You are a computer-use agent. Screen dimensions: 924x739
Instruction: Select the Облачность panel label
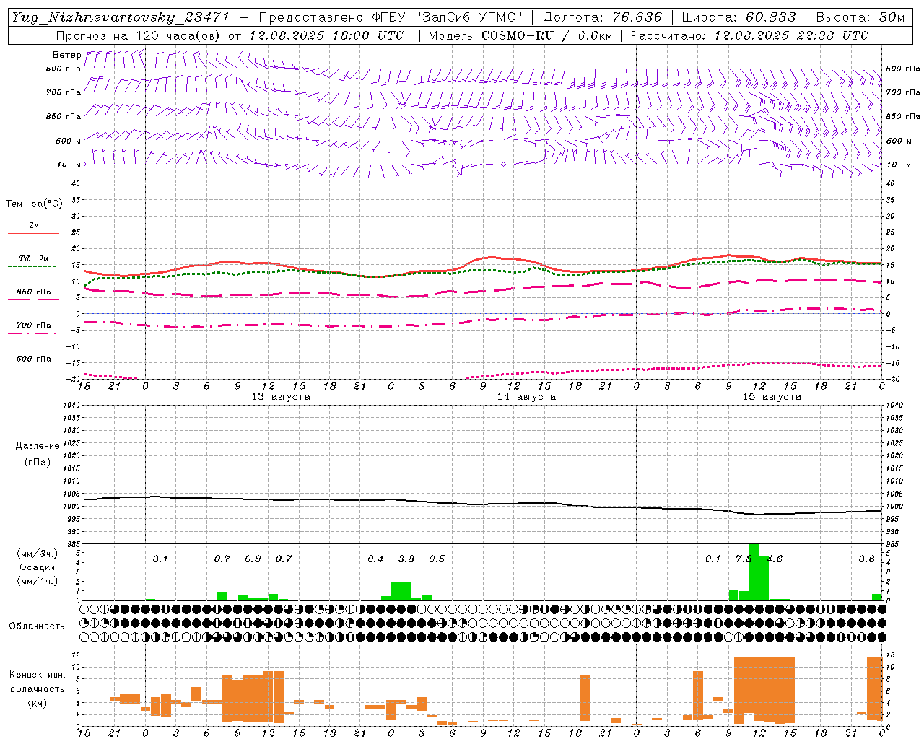37,626
